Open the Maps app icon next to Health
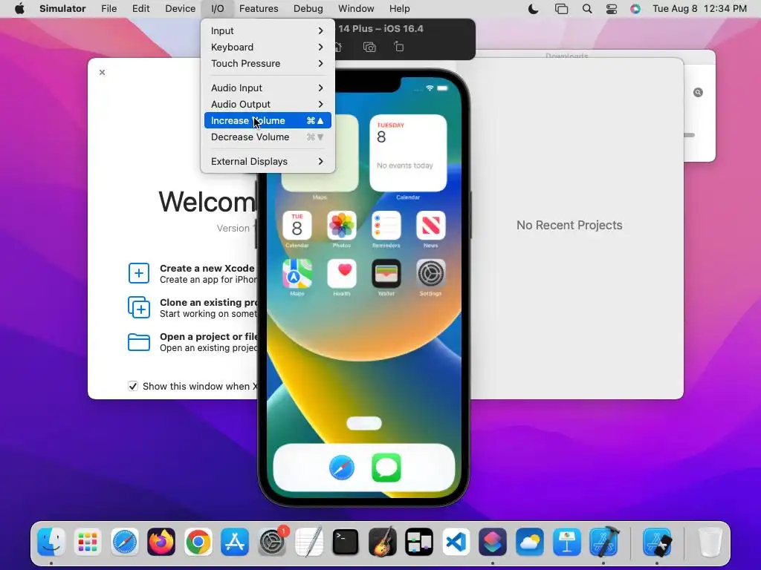Image resolution: width=761 pixels, height=570 pixels. (x=297, y=273)
